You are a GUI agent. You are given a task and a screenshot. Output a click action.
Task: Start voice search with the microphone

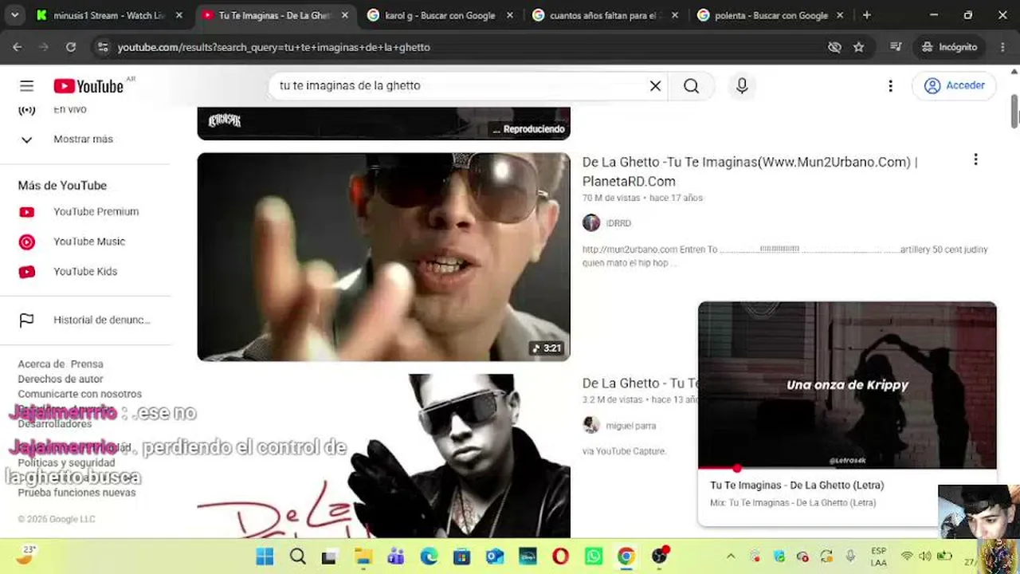click(x=742, y=86)
